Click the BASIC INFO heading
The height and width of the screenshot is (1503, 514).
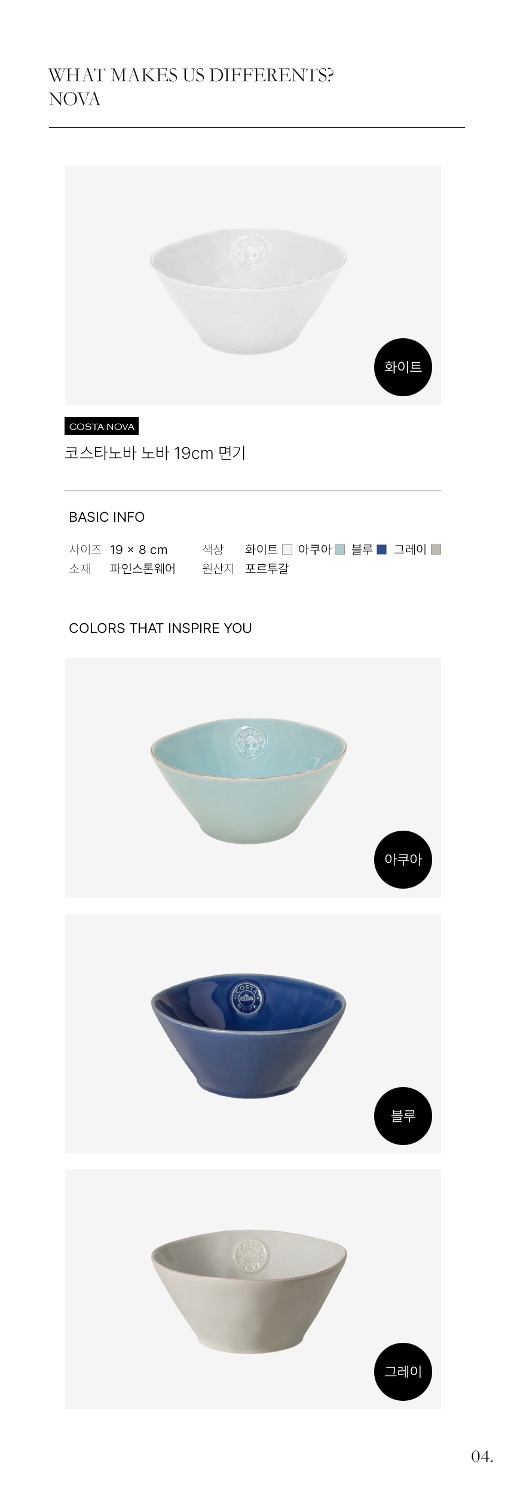pyautogui.click(x=107, y=517)
